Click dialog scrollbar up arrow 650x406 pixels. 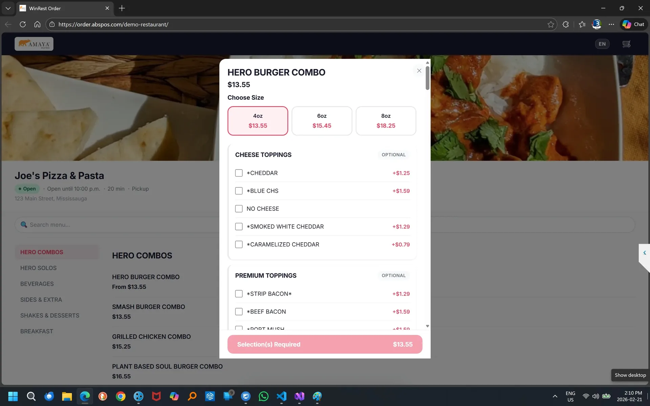[427, 63]
